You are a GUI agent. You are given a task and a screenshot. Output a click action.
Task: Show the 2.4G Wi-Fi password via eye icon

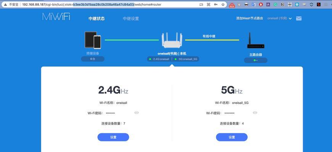(137, 113)
